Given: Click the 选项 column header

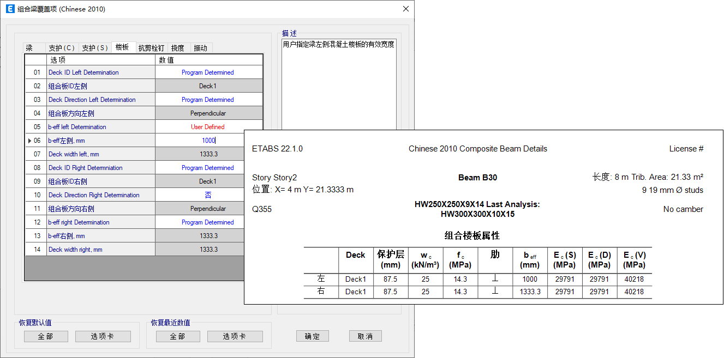Looking at the screenshot, I should (x=101, y=60).
